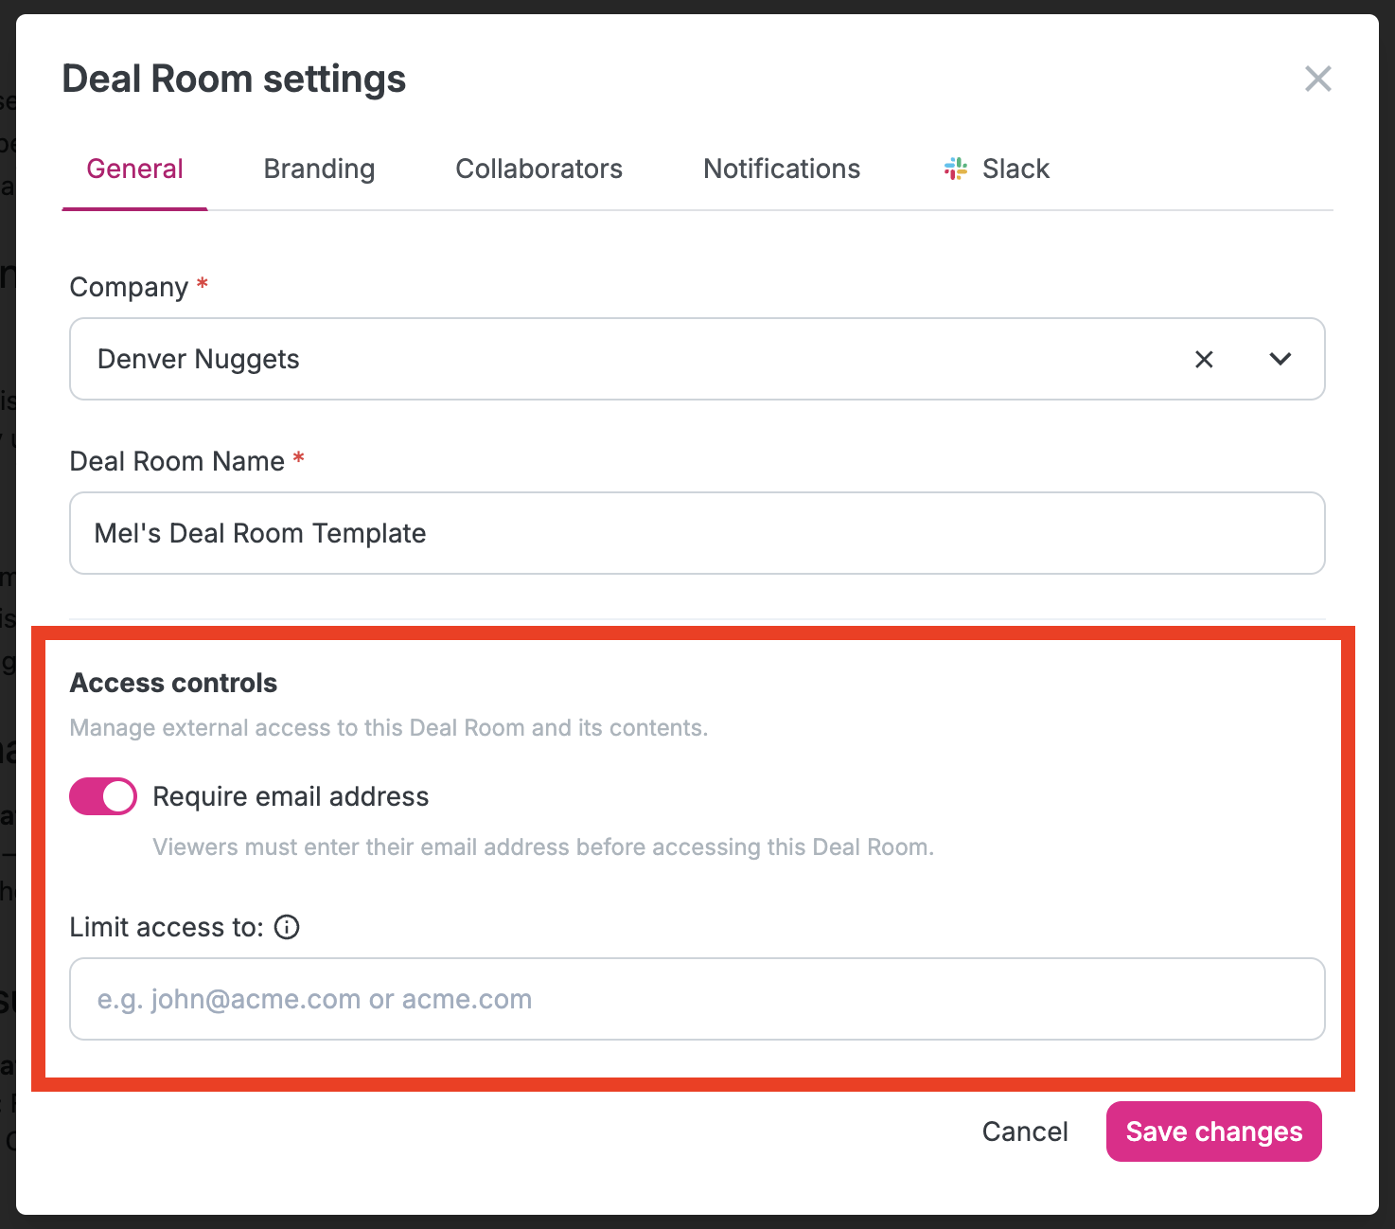Select the General tab
The height and width of the screenshot is (1229, 1395).
134,169
